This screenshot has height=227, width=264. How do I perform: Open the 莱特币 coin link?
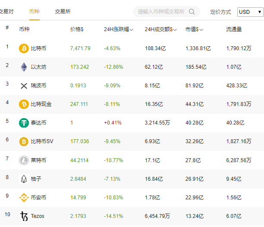point(38,160)
